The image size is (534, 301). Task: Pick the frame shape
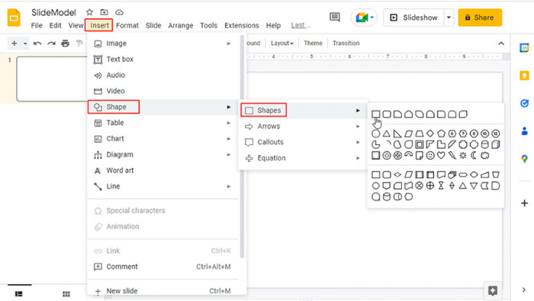tap(420, 144)
